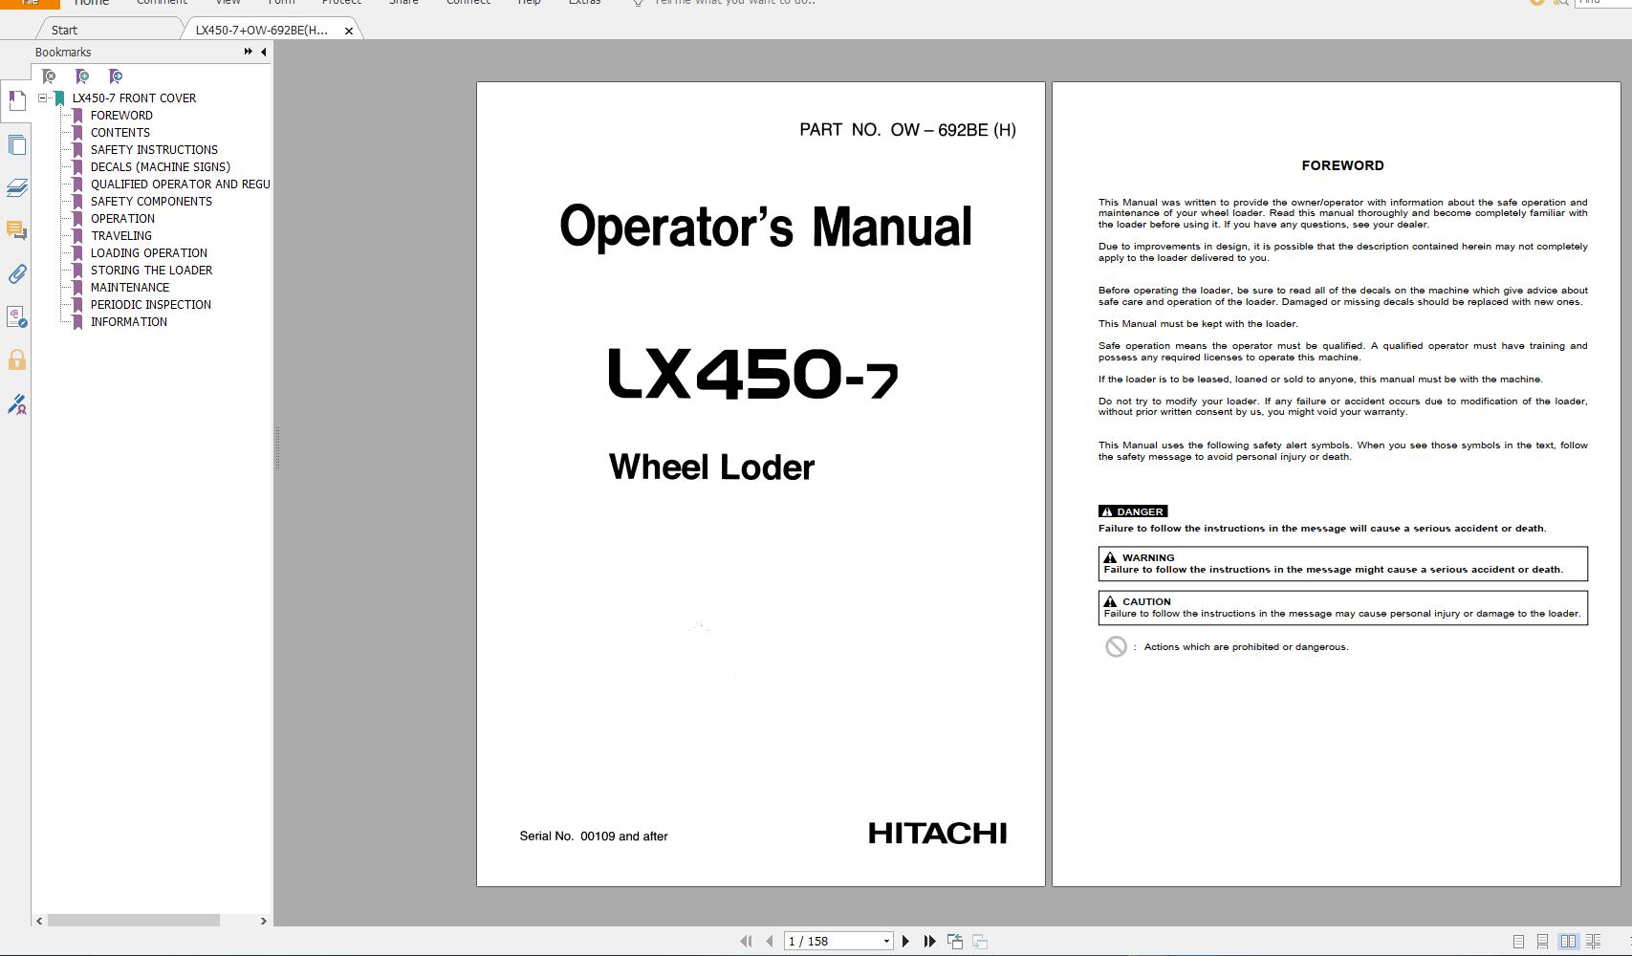Click the previous view icon
This screenshot has height=956, width=1632.
(955, 942)
